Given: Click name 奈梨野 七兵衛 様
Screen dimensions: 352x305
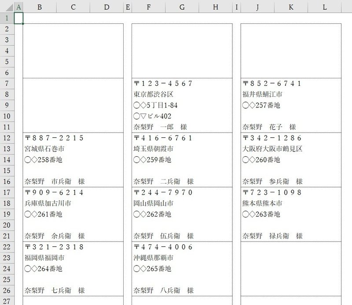Looking at the screenshot, I should click(55, 290).
